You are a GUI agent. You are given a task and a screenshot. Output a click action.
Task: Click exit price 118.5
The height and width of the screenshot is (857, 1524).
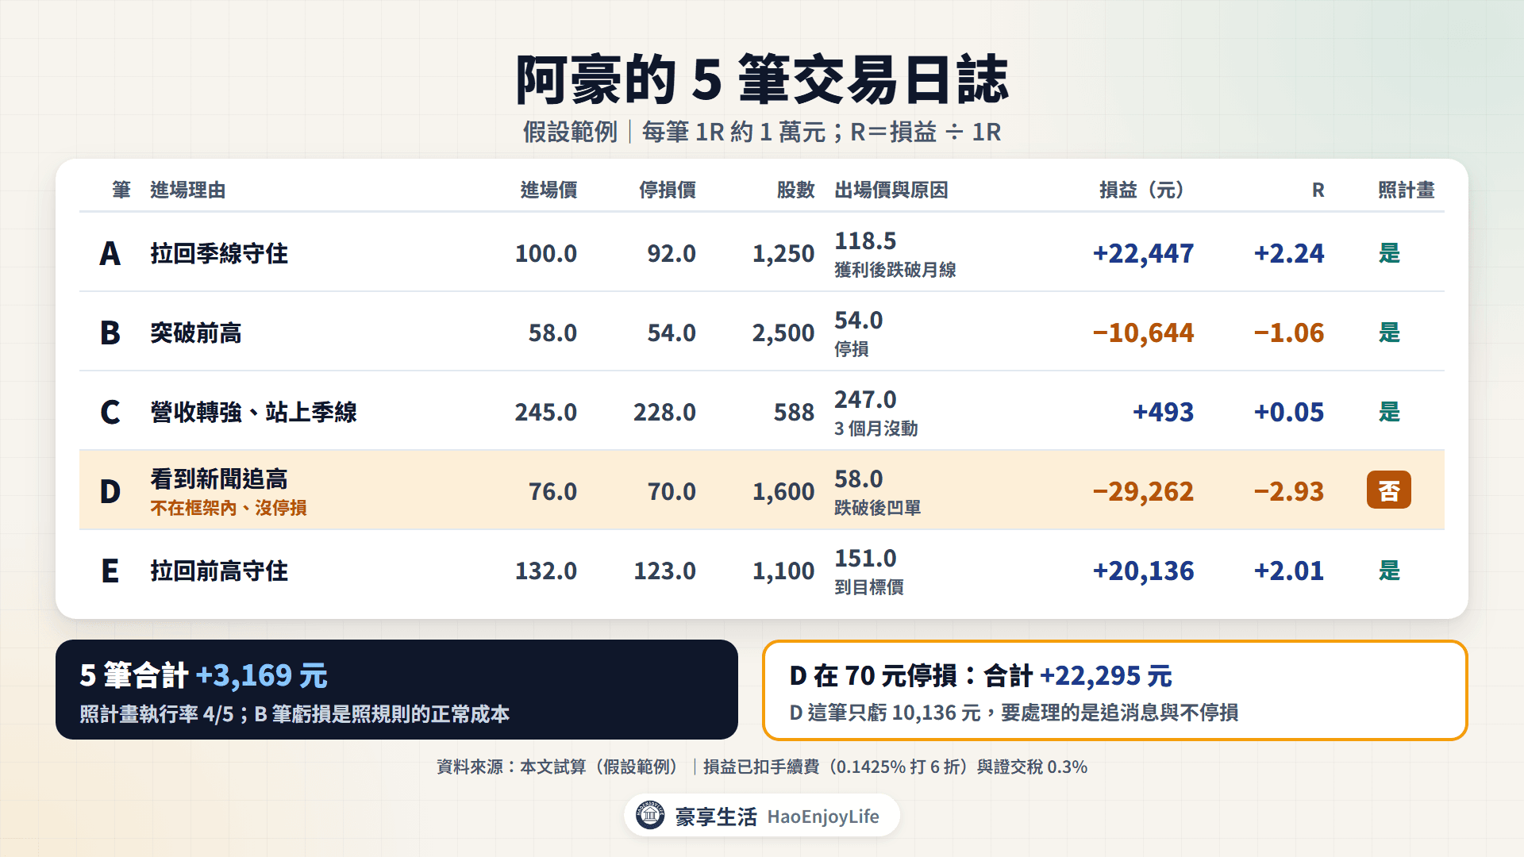click(865, 240)
